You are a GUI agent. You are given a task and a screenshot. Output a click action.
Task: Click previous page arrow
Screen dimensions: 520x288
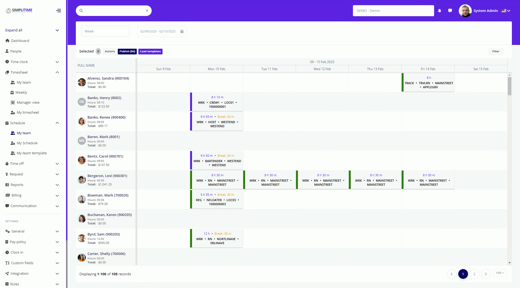(x=451, y=274)
